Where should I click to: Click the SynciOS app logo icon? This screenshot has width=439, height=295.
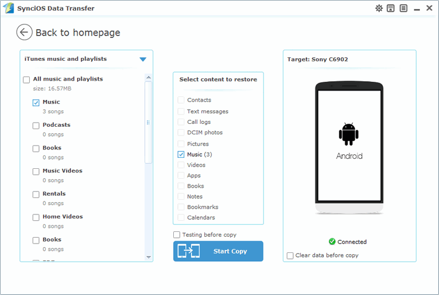point(8,8)
